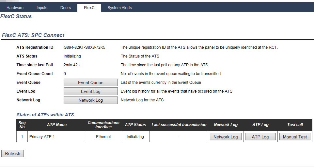Switch to the Hardware tab

(x=15, y=8)
